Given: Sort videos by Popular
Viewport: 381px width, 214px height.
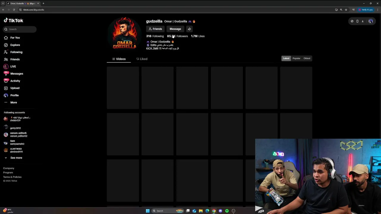Looking at the screenshot, I should (296, 58).
